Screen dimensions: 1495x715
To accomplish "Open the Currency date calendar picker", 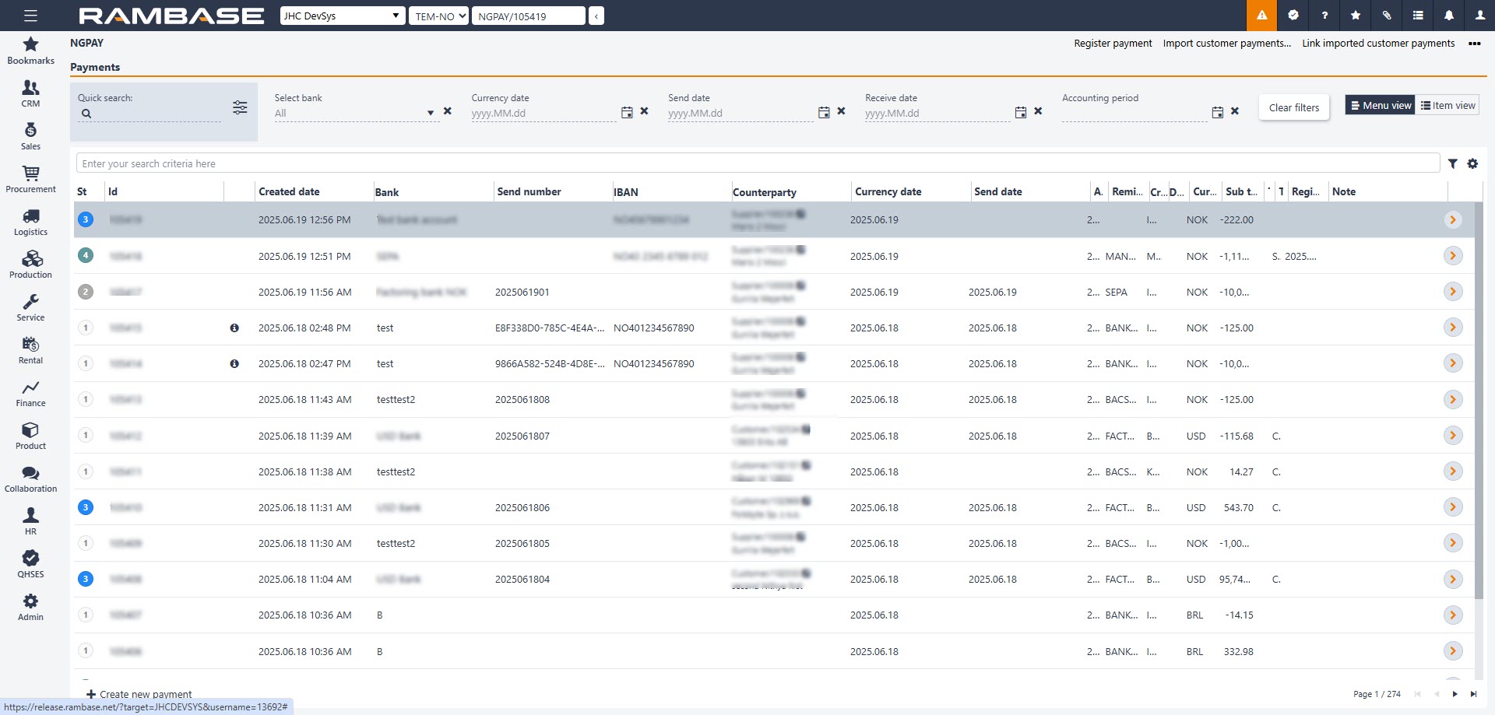I will pos(627,113).
